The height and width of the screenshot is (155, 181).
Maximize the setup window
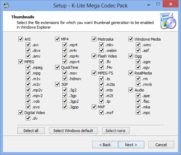tap(158, 4)
